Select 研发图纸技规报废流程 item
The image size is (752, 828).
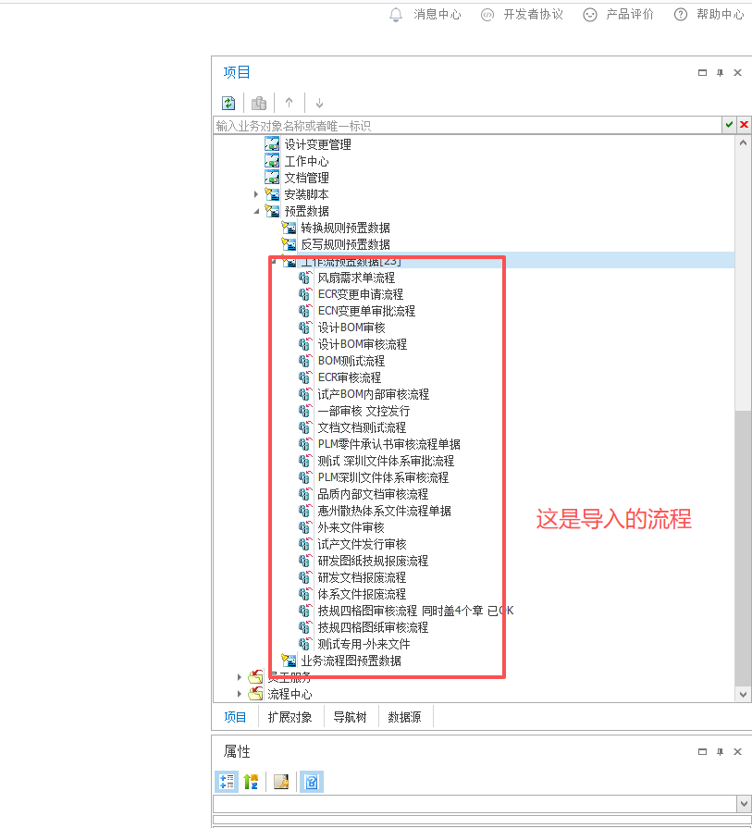click(373, 561)
